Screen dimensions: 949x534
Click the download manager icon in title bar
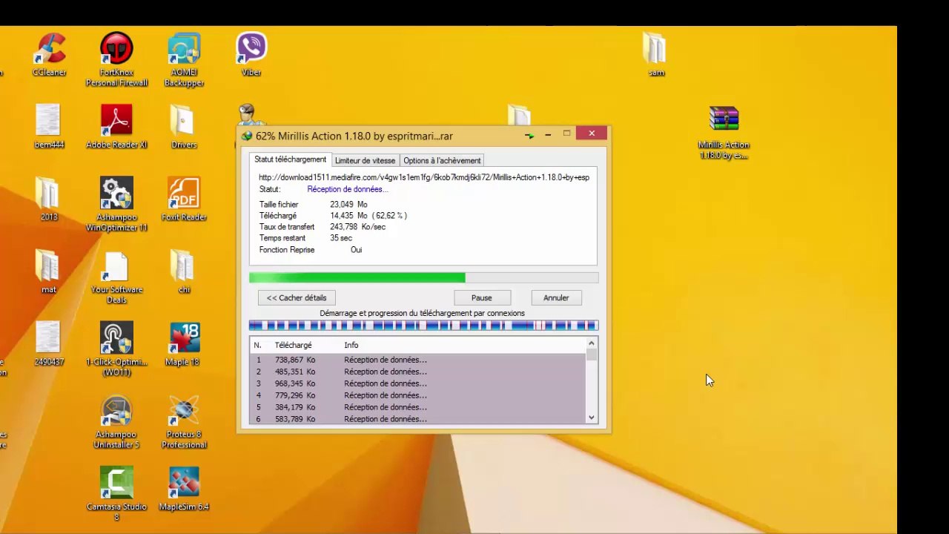247,136
